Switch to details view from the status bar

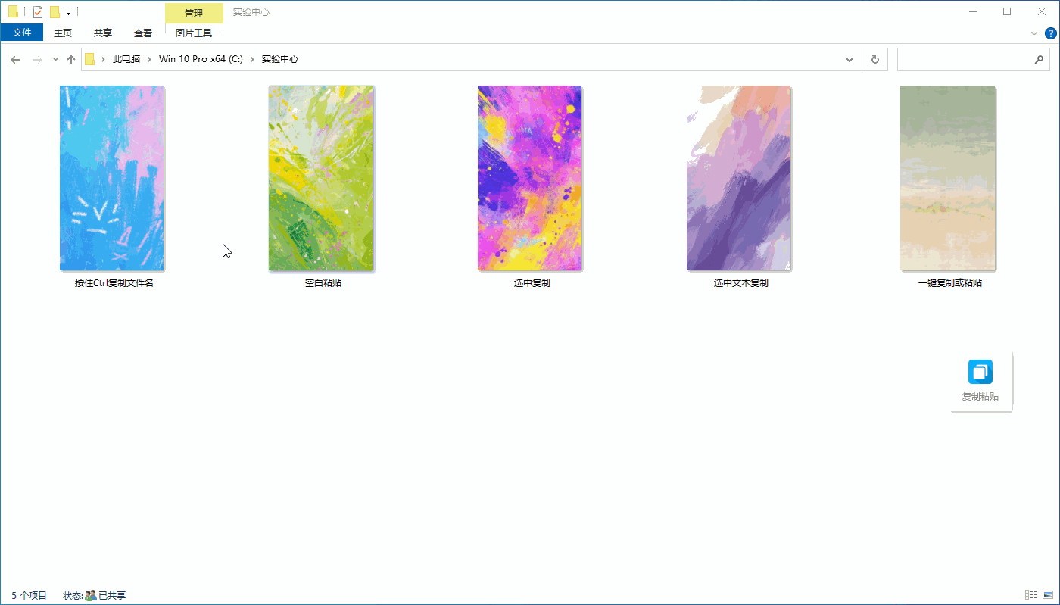pyautogui.click(x=1030, y=595)
